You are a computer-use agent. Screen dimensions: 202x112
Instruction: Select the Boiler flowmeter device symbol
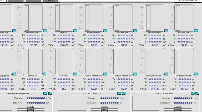[x=104, y=109]
